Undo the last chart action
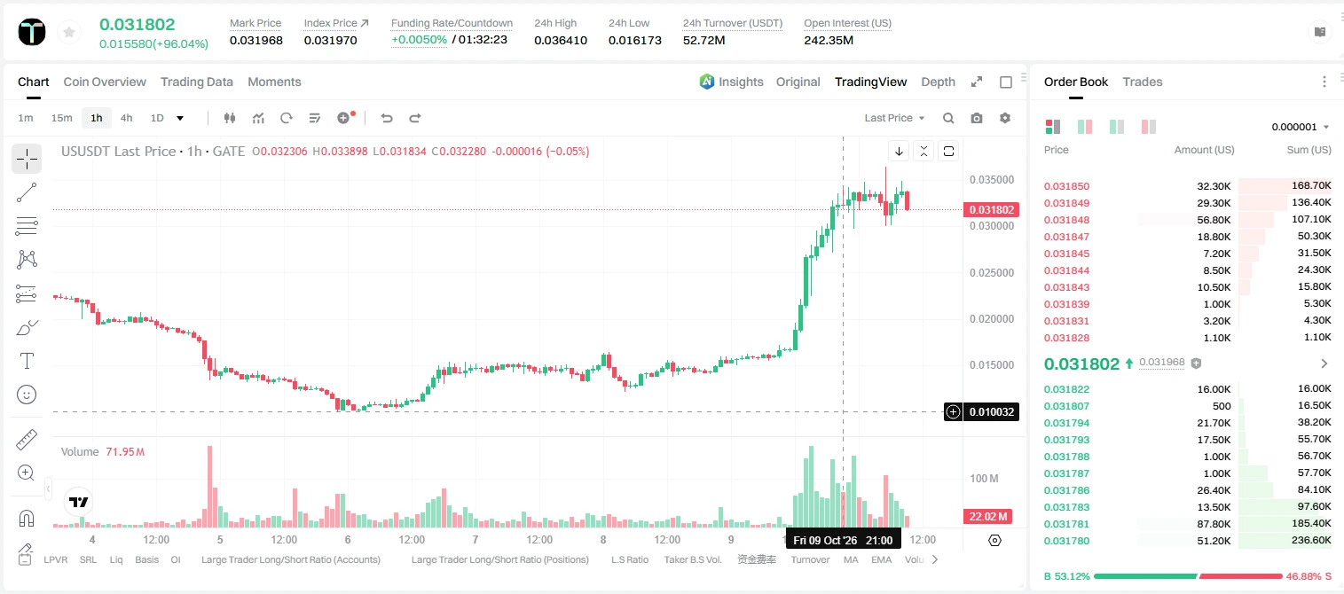Screen dimensions: 1344x594 pos(386,118)
